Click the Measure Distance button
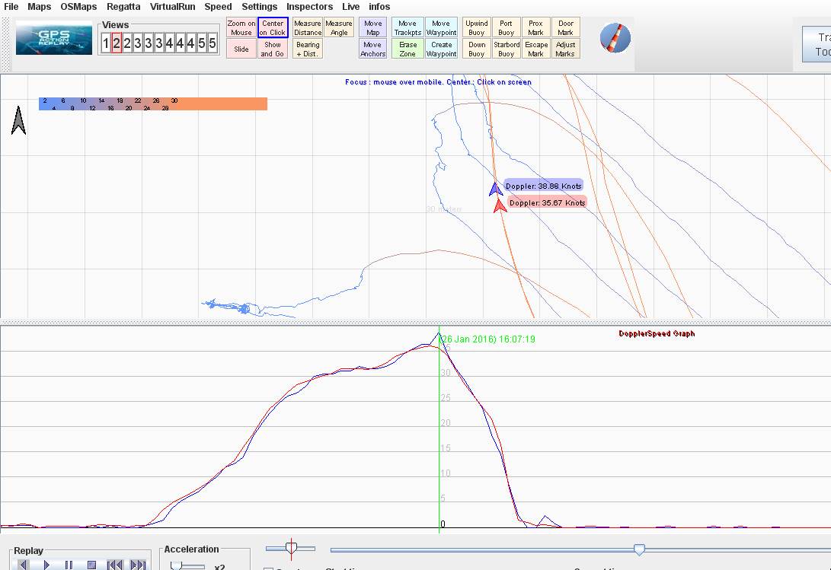Viewport: 831px width, 570px height. (308, 28)
